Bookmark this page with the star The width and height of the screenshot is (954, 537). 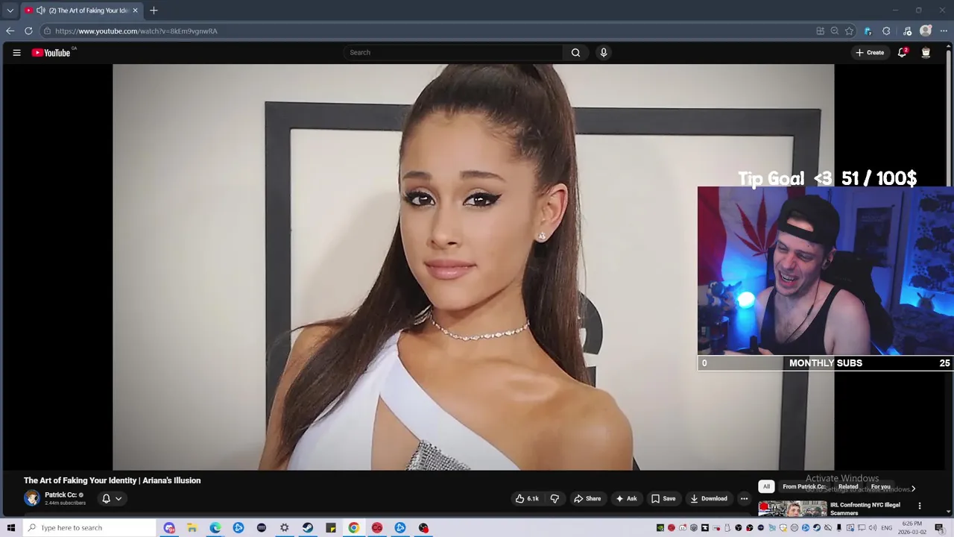coord(849,31)
